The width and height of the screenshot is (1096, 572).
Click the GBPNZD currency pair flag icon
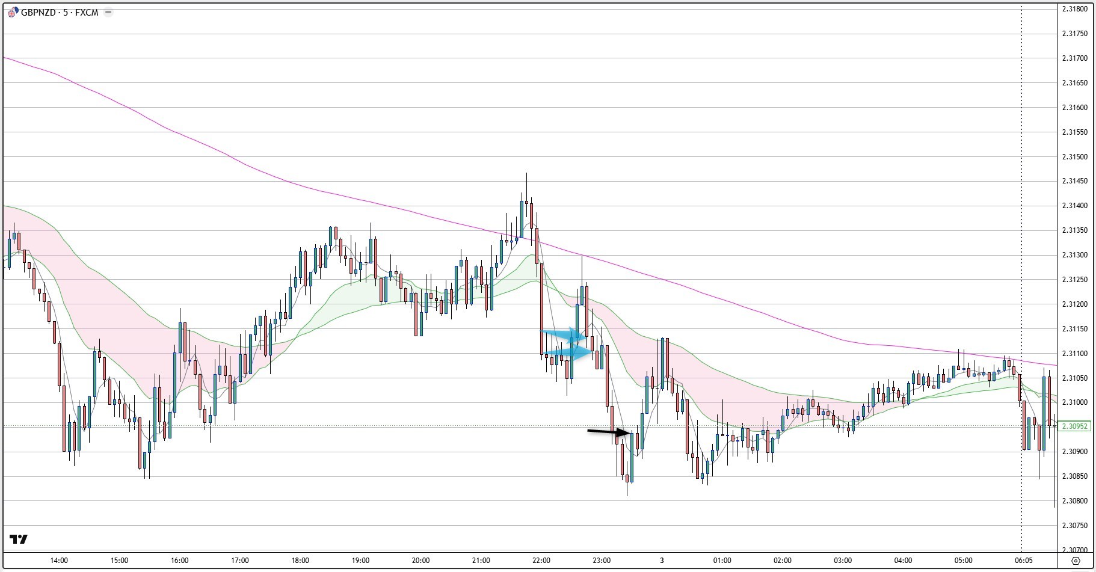(x=13, y=12)
